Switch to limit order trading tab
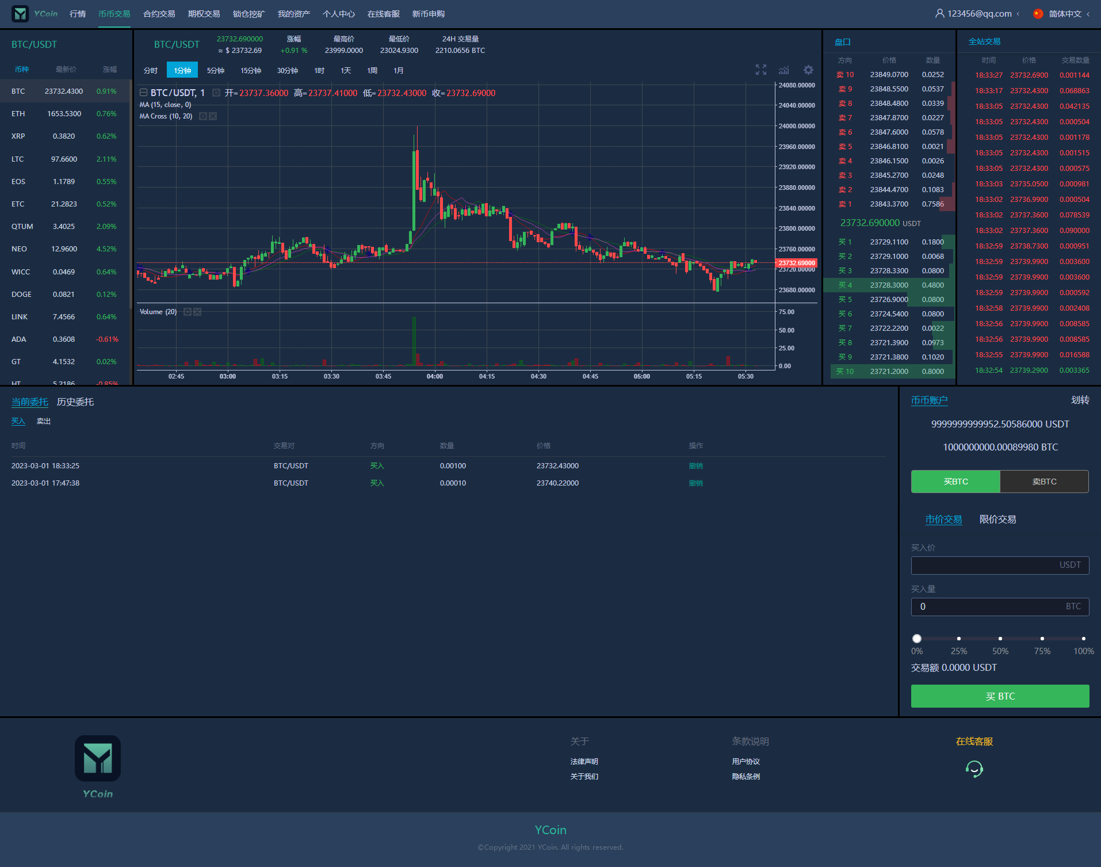 997,520
